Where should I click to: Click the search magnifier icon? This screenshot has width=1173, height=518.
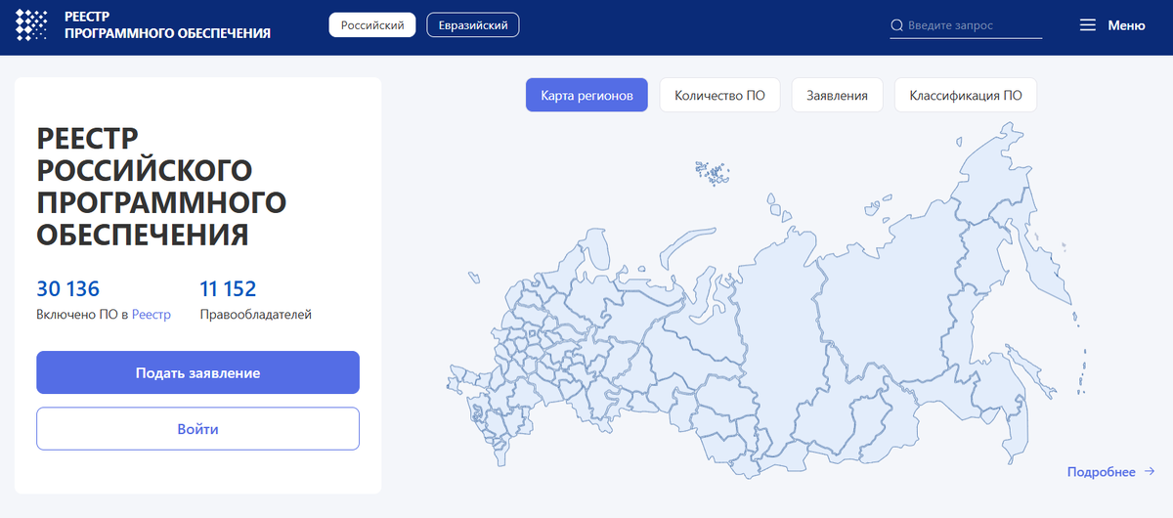[896, 26]
